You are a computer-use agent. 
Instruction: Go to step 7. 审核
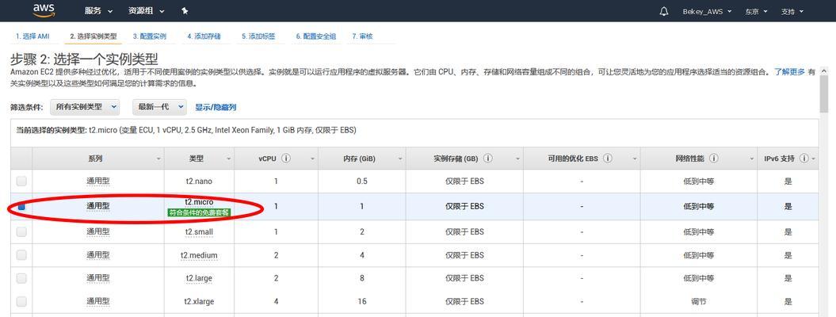click(363, 36)
